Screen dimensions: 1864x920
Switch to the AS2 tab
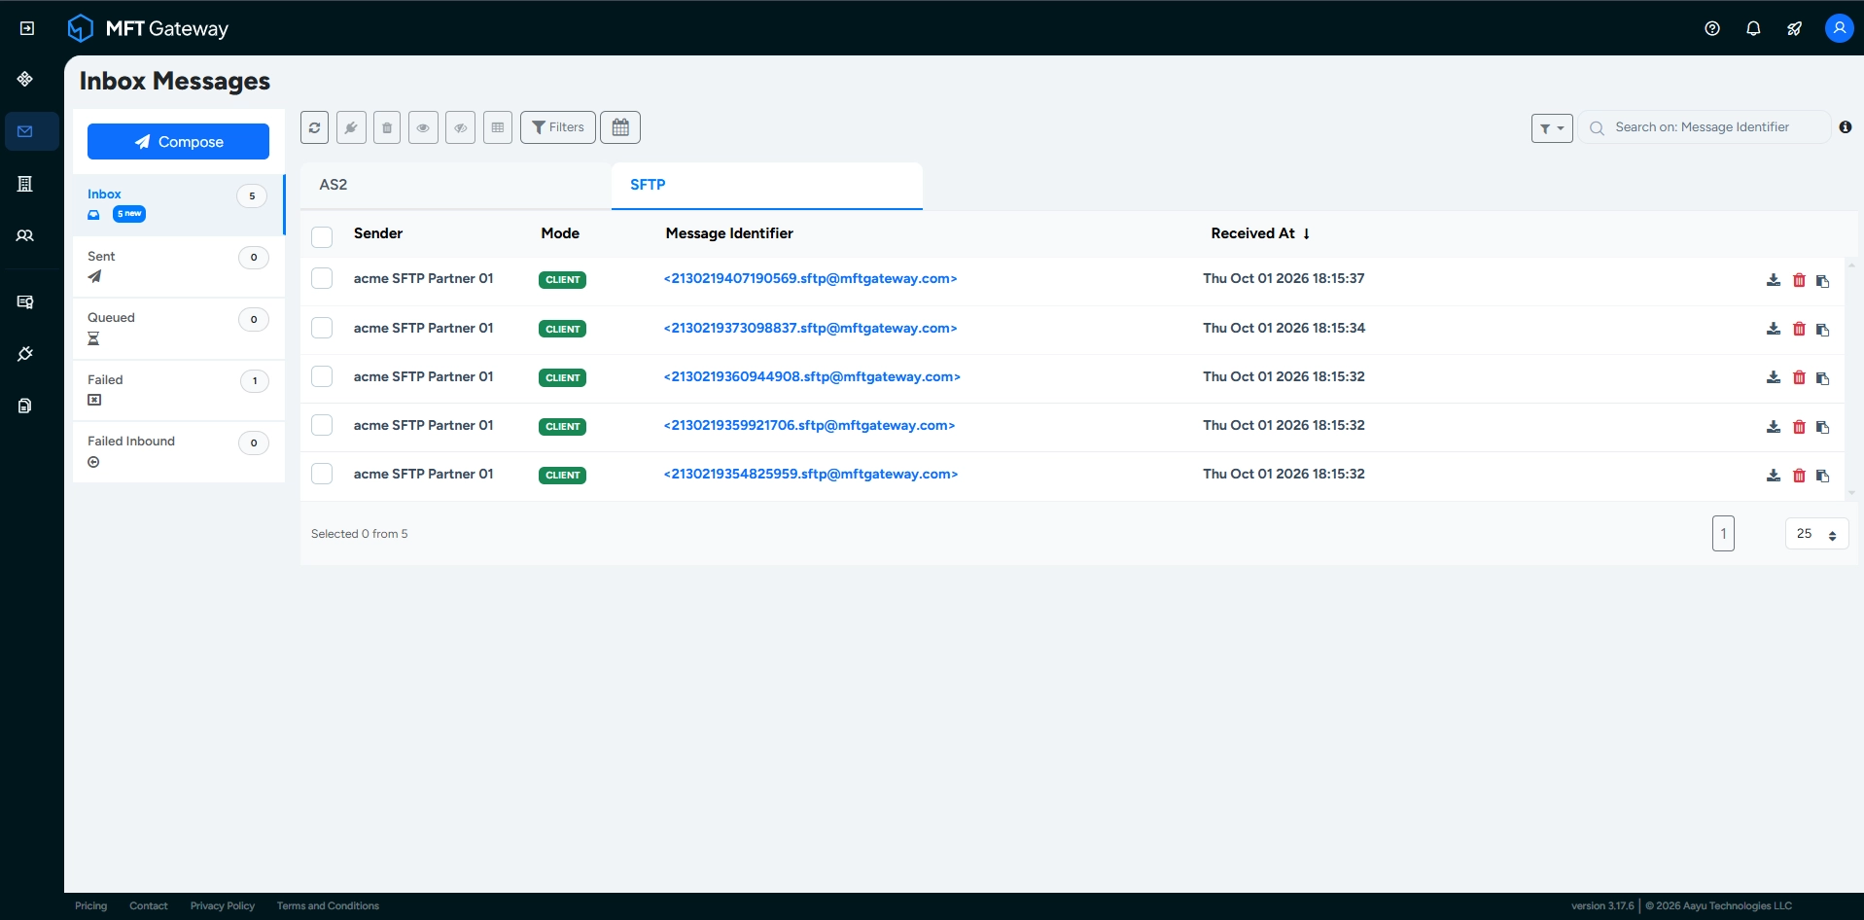(x=456, y=185)
